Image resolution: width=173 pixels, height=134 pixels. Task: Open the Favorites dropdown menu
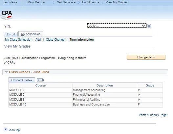point(10,2)
